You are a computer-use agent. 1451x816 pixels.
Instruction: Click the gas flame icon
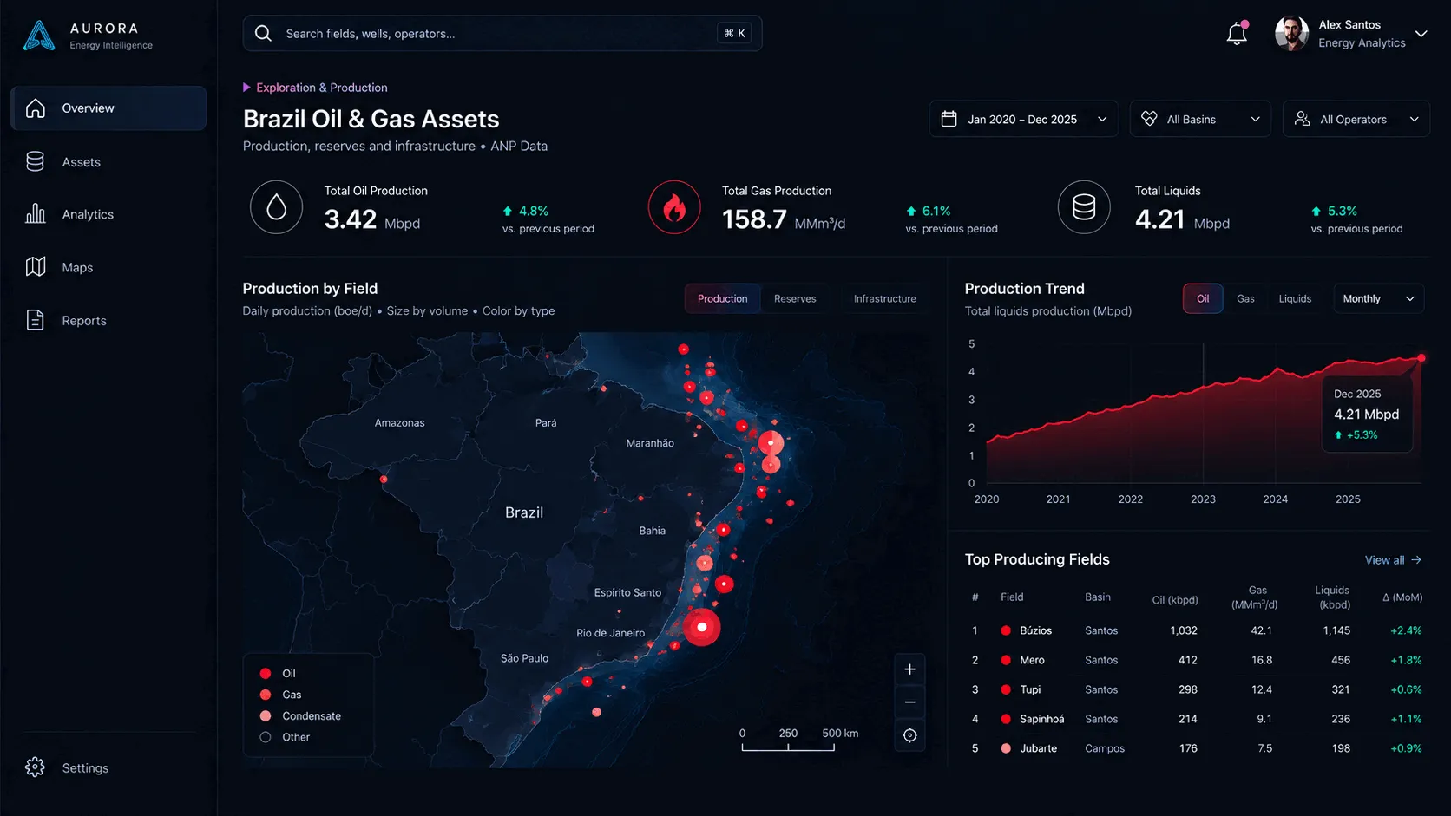[674, 207]
